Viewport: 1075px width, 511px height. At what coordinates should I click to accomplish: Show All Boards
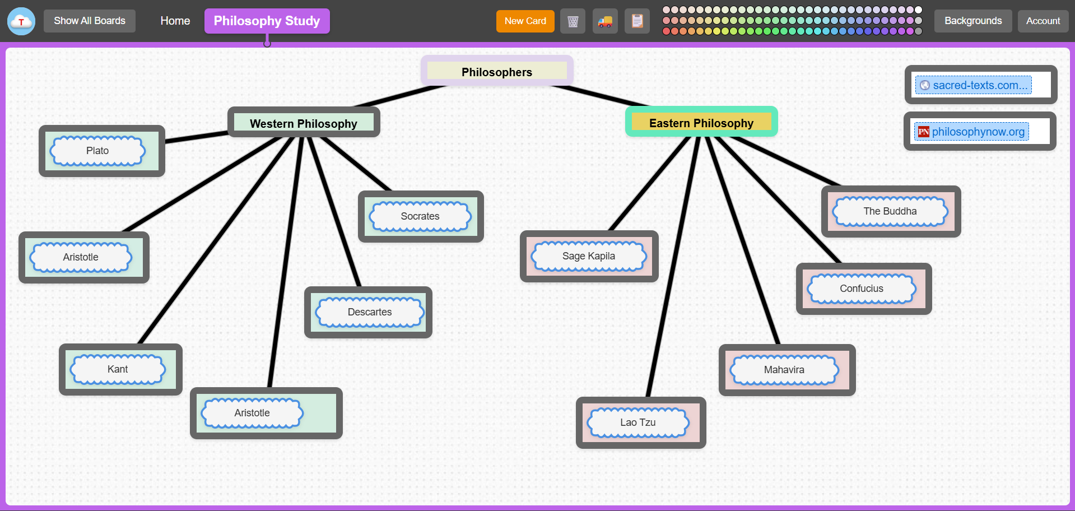point(90,21)
